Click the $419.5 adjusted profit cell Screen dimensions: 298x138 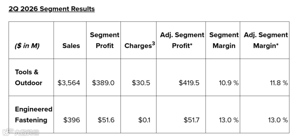[x=189, y=83]
